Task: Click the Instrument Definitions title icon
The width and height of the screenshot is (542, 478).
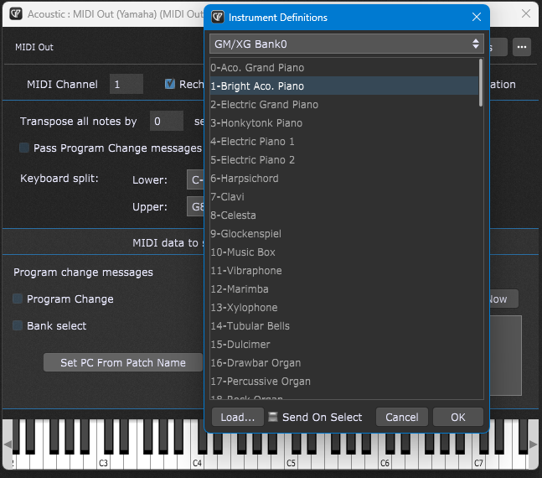Action: (218, 17)
